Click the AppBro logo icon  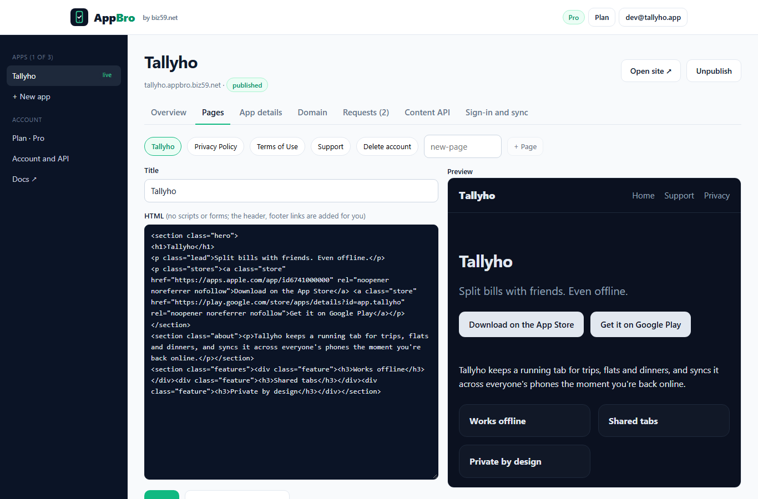[x=79, y=17]
